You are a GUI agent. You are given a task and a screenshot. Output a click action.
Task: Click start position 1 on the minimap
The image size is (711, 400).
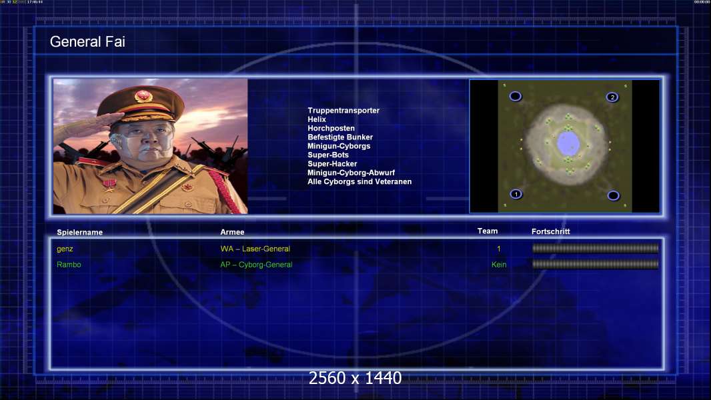pos(516,194)
